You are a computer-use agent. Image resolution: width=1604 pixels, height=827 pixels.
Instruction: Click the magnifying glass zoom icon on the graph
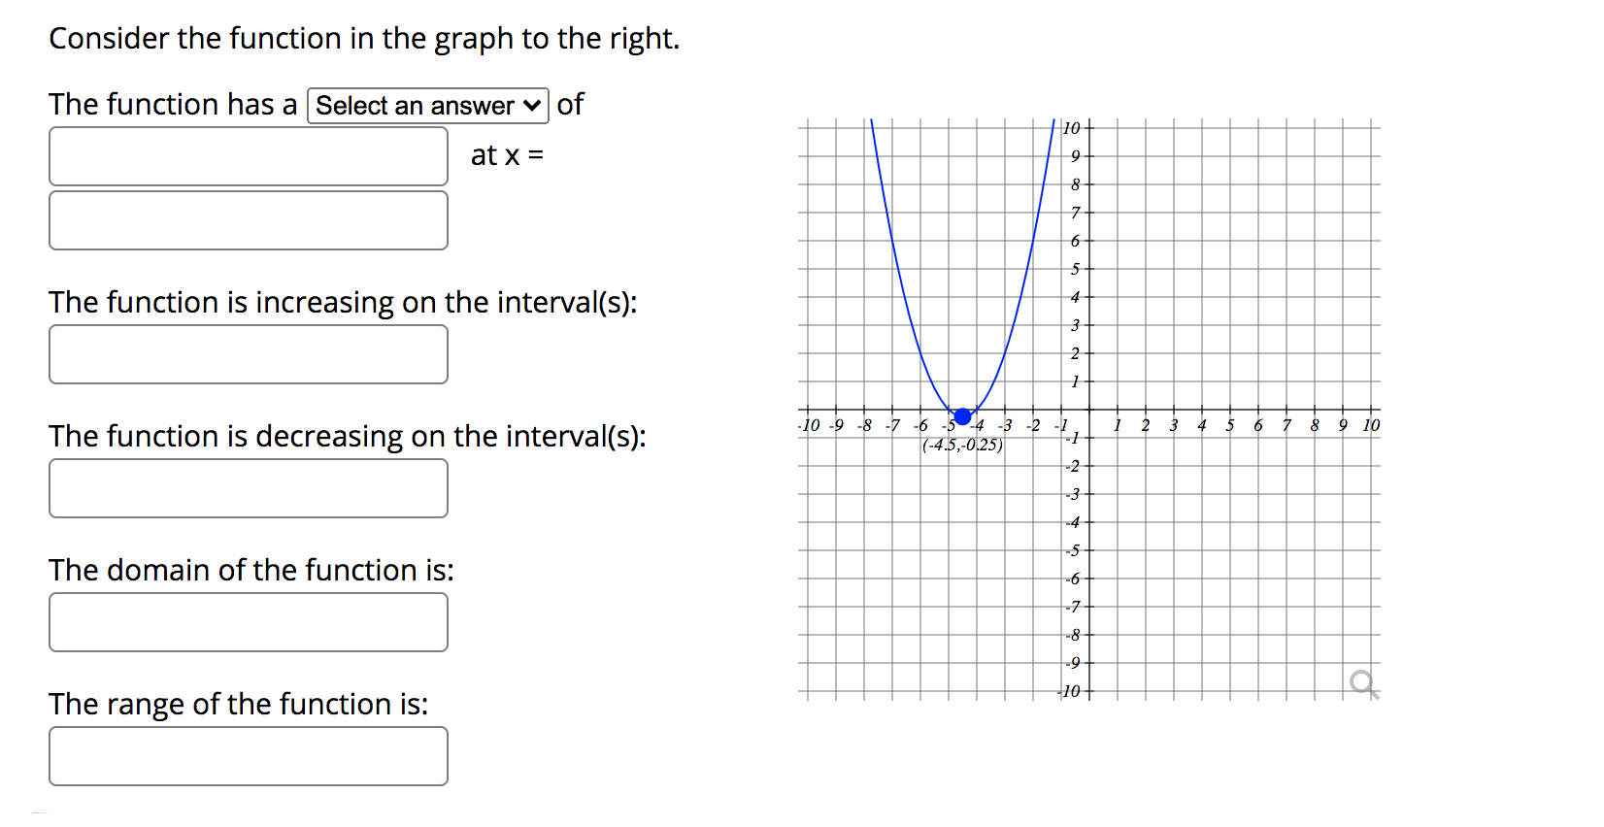1363,682
